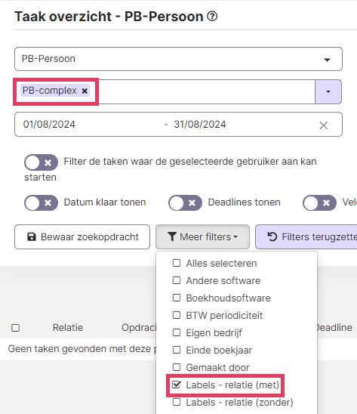Clear the date range with the X icon
The width and height of the screenshot is (357, 414).
coord(324,125)
